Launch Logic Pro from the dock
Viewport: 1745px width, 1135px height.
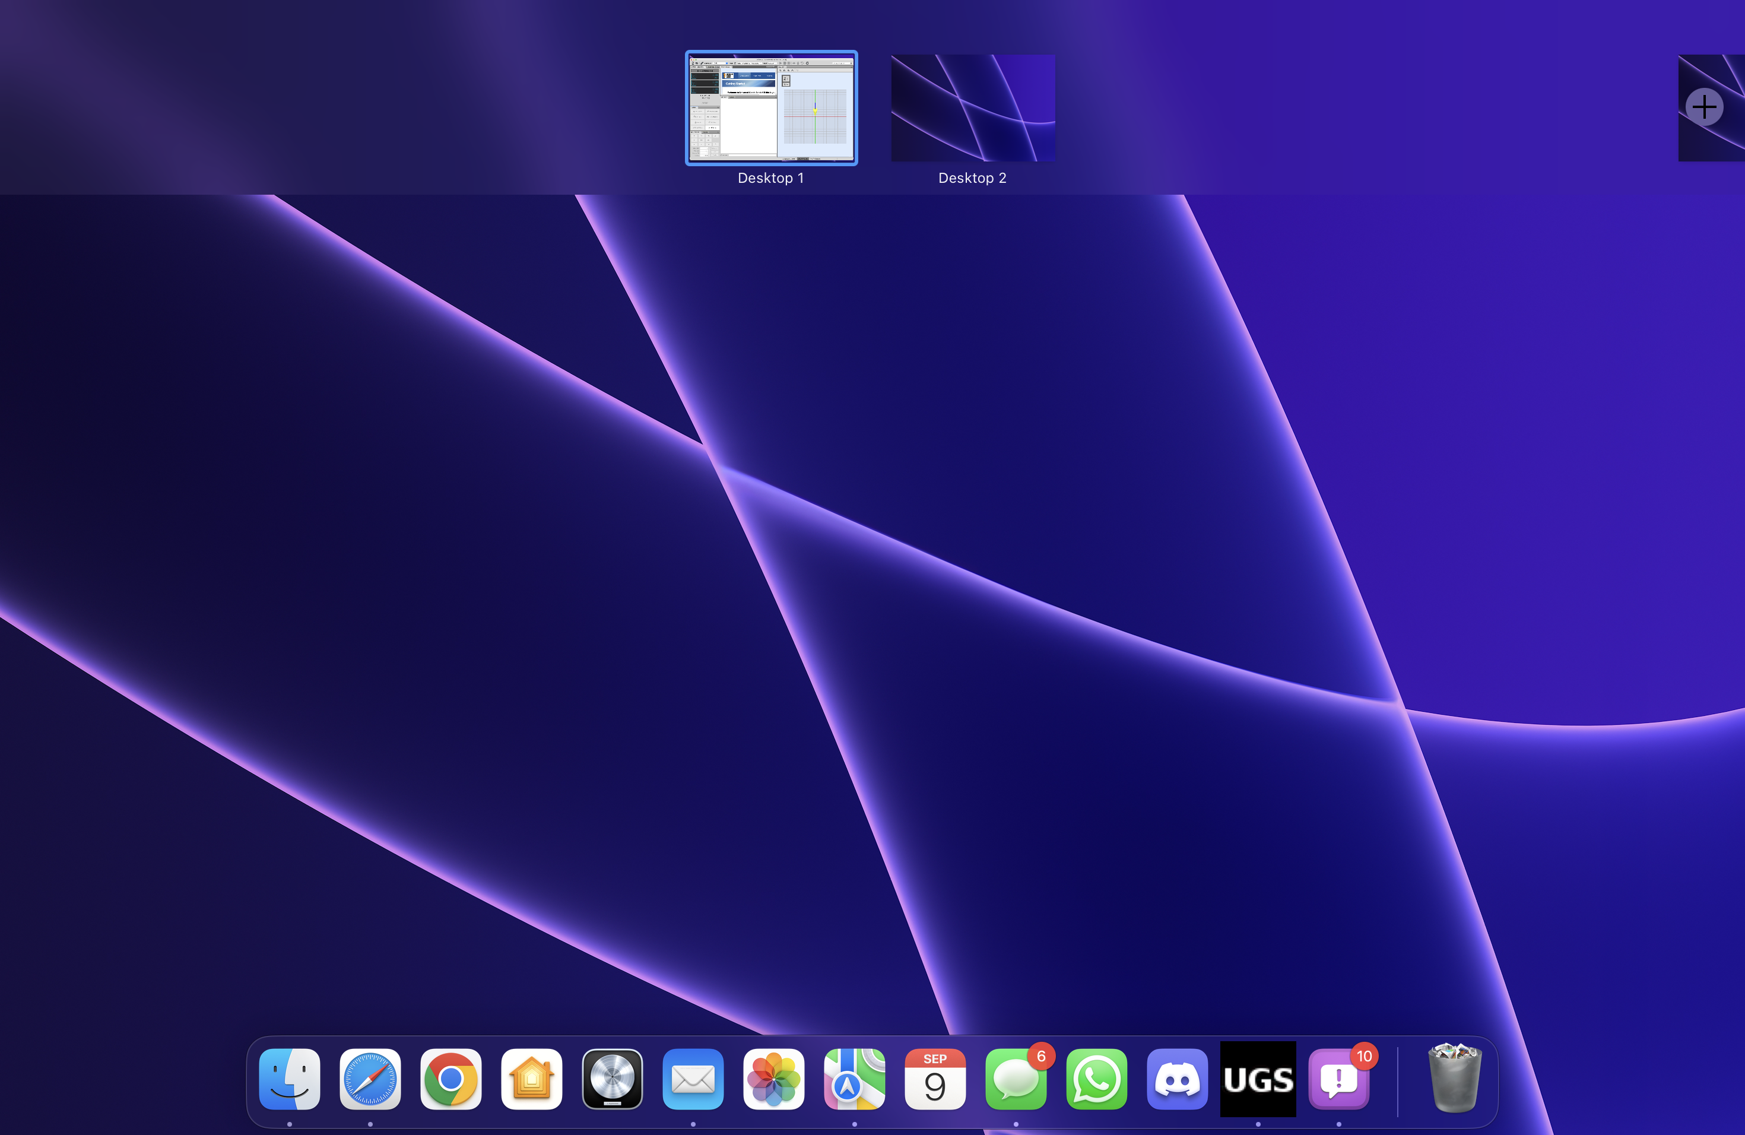tap(612, 1079)
